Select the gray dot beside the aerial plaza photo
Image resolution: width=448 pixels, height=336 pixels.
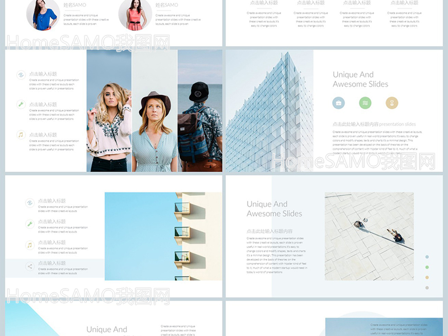[427, 288]
